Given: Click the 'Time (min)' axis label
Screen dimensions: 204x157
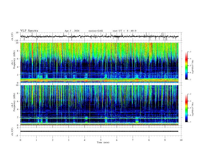Looking at the screenshot, I should (x=103, y=142).
